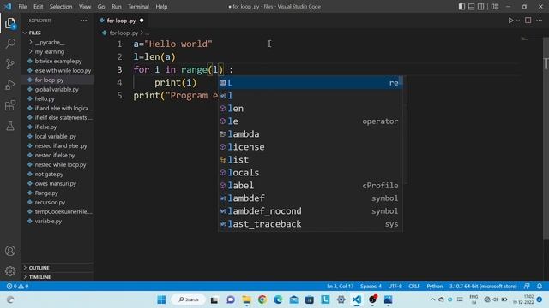
Task: Choose 'lambda' autocomplete suggestion
Action: click(x=311, y=134)
